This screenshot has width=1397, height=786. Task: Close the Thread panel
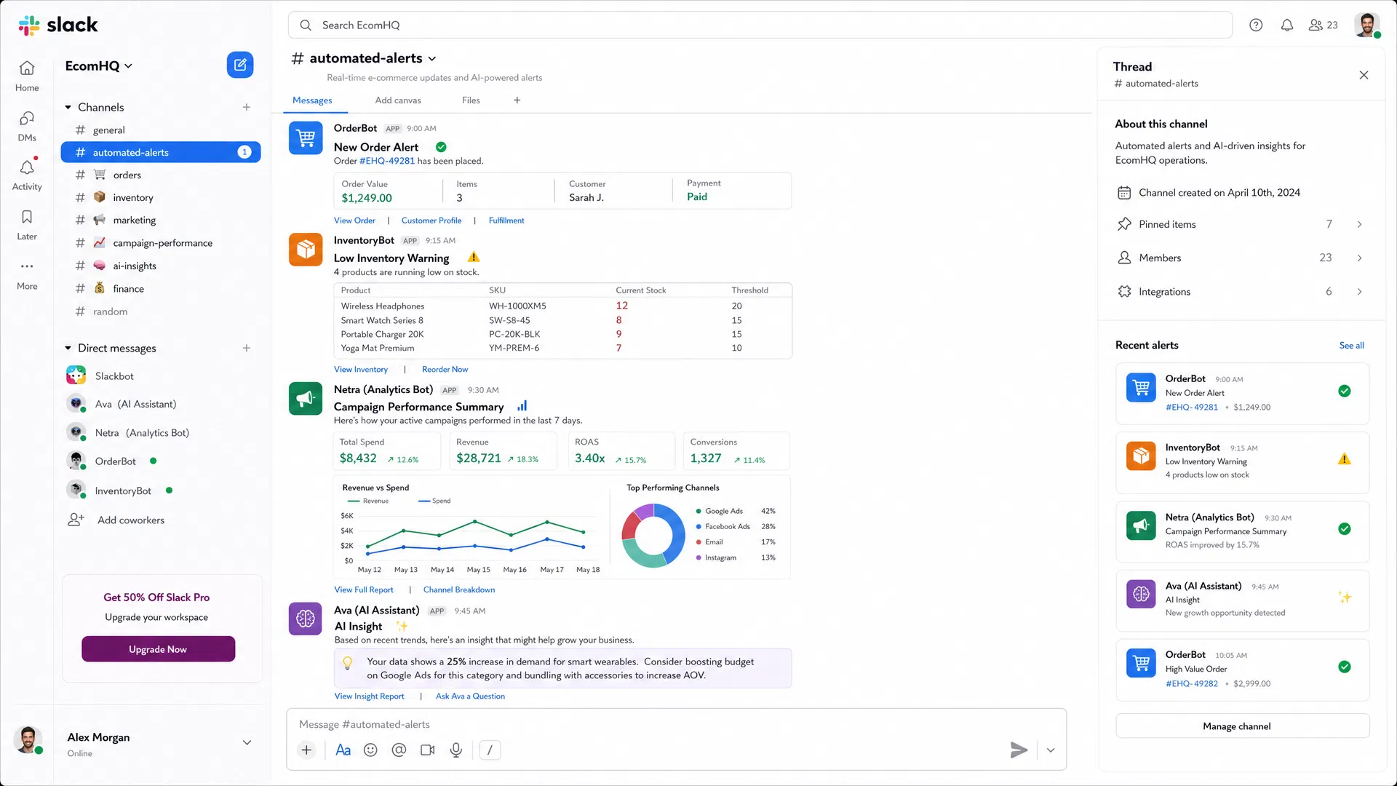pos(1364,75)
